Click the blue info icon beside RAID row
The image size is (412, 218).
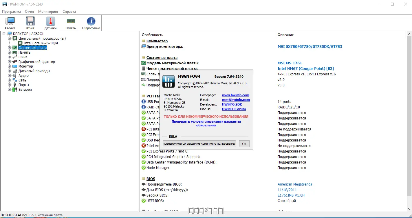144,107
